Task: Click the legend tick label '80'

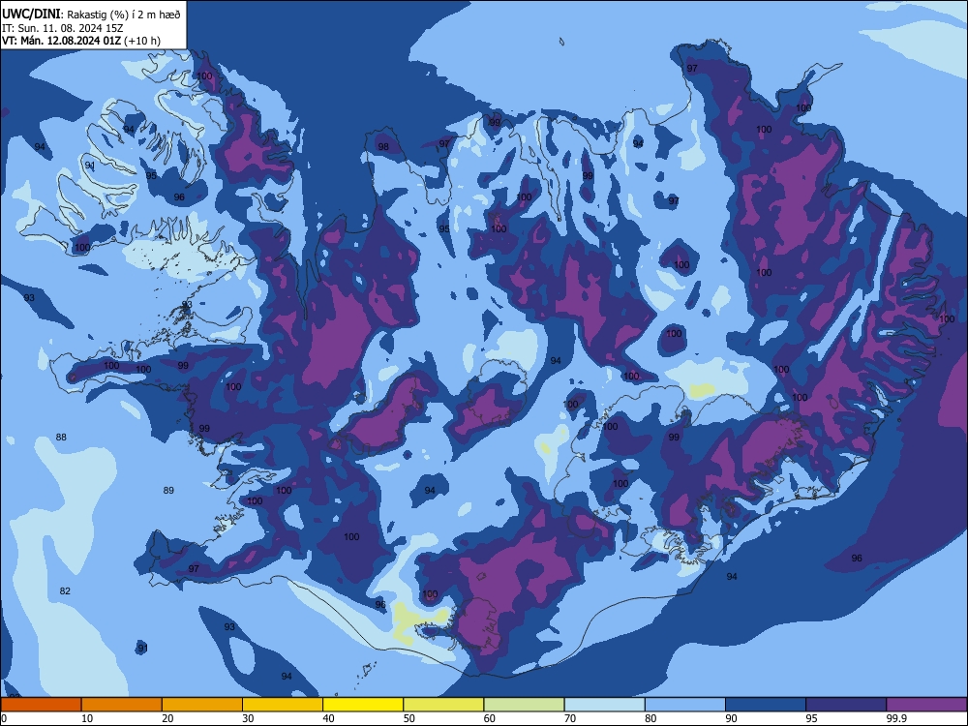Action: tap(650, 718)
